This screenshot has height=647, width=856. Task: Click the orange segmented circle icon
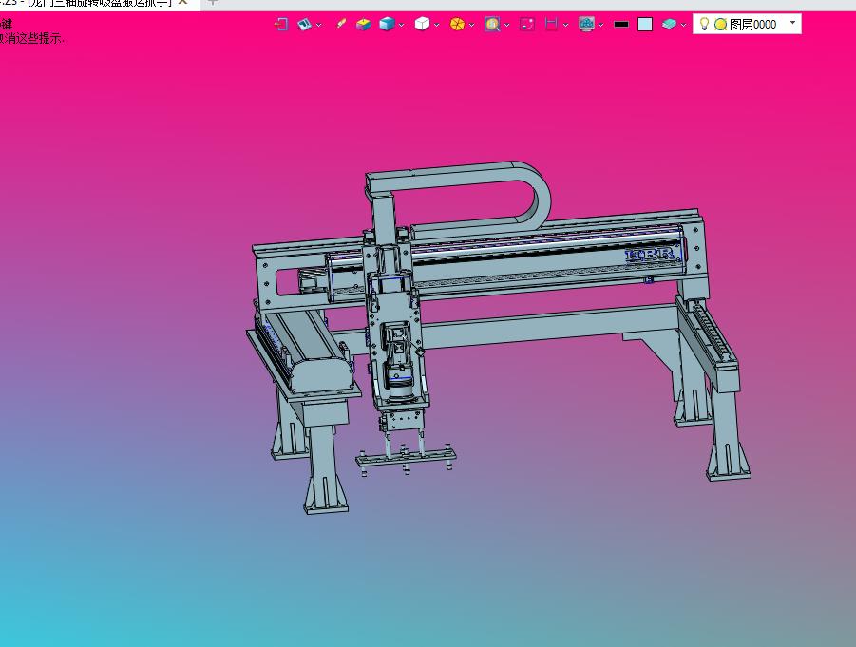pos(458,24)
